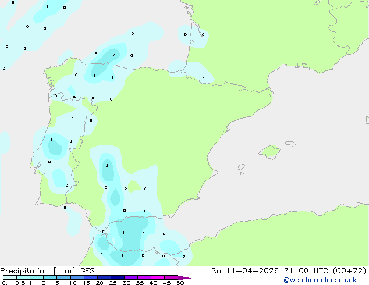Viewport: 369px width, 285px height.
Task: Click the '21:00 UTC' time text
Action: [306, 271]
